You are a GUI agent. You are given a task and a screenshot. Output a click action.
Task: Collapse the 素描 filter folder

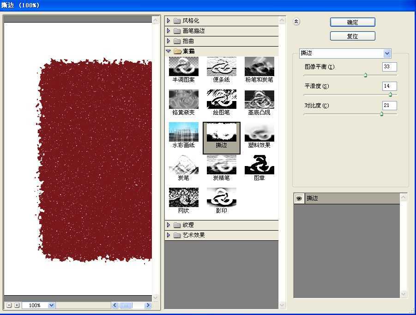point(169,51)
